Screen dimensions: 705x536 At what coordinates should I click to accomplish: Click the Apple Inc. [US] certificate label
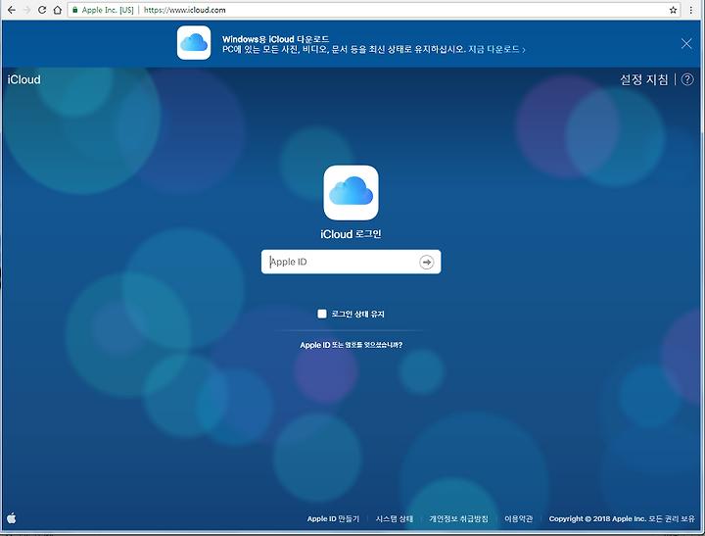(x=108, y=10)
